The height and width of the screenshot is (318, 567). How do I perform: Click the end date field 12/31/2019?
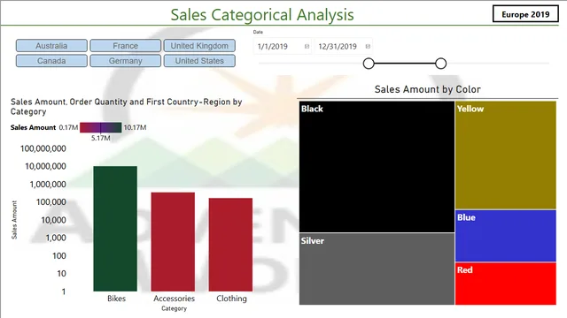pyautogui.click(x=343, y=47)
